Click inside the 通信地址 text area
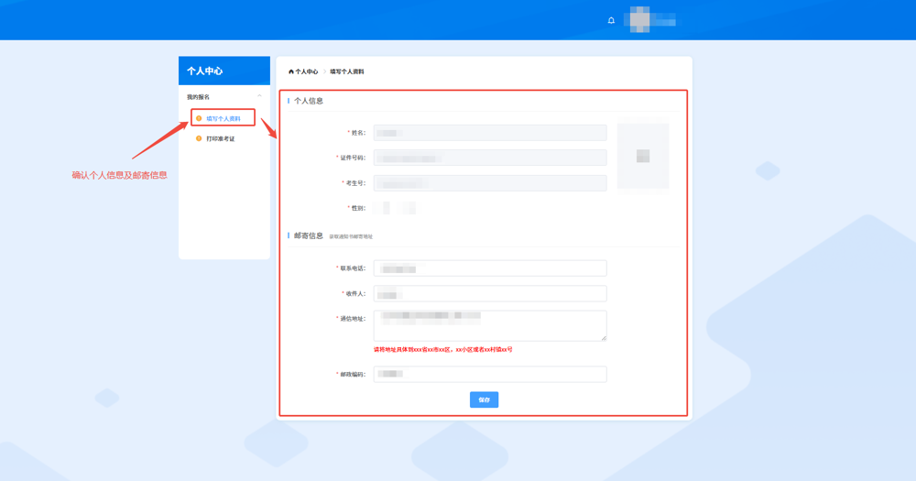Viewport: 916px width, 481px height. (x=490, y=326)
